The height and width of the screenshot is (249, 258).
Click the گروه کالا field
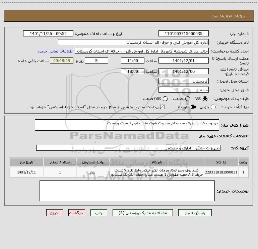coord(128,148)
